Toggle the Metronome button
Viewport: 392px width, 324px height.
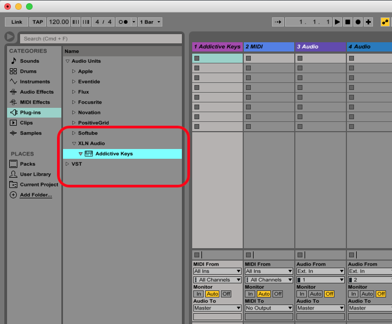click(x=123, y=22)
